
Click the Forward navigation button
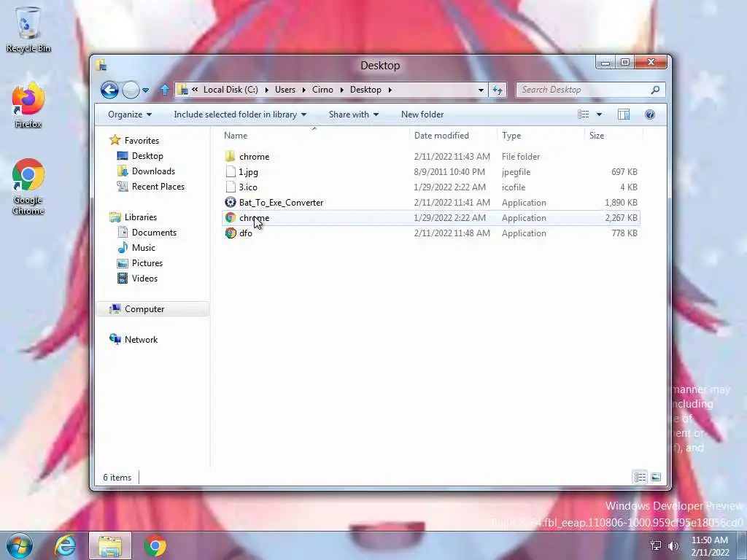tap(131, 90)
